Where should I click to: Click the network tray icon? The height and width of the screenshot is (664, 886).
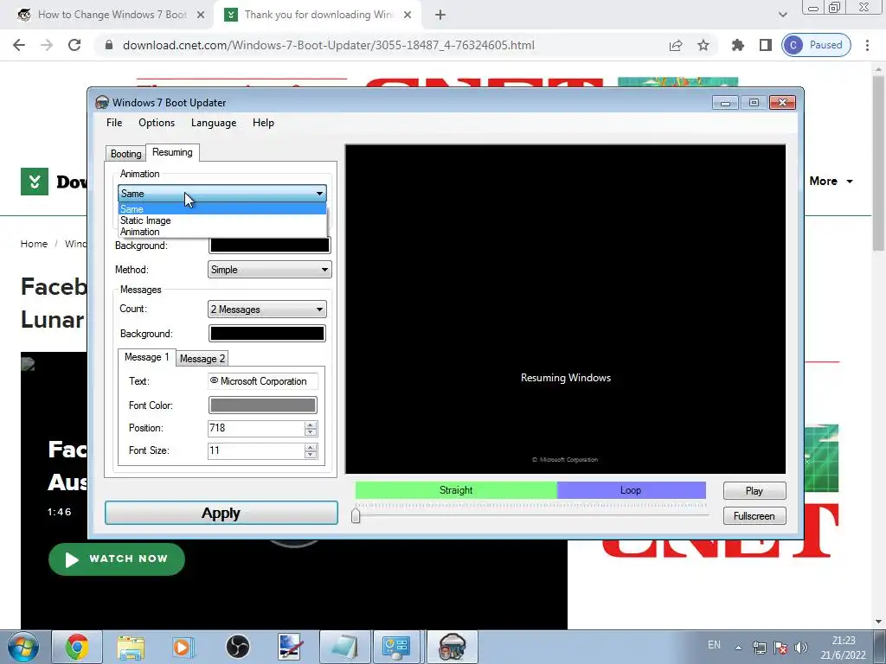pos(760,647)
